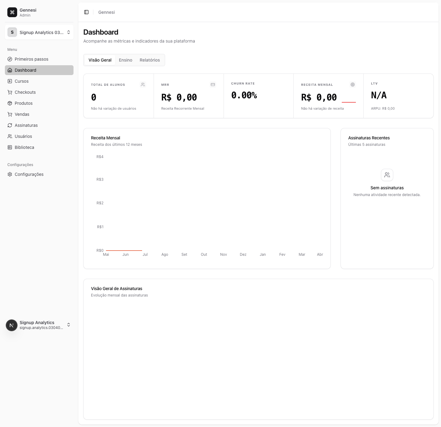Open the user account menu chevron

point(69,325)
